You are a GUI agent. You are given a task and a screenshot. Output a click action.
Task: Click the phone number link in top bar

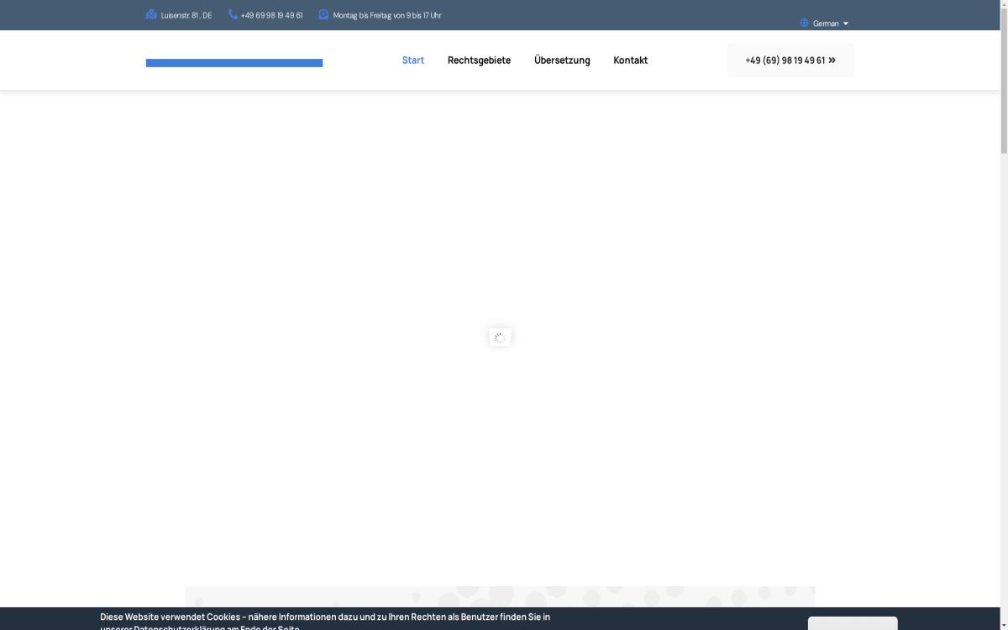point(271,15)
